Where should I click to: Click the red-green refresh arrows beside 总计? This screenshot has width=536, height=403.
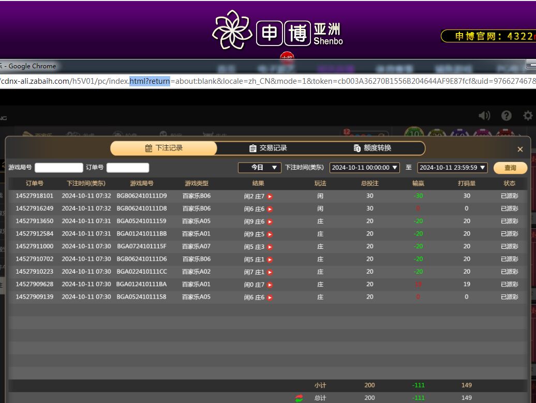pos(299,398)
